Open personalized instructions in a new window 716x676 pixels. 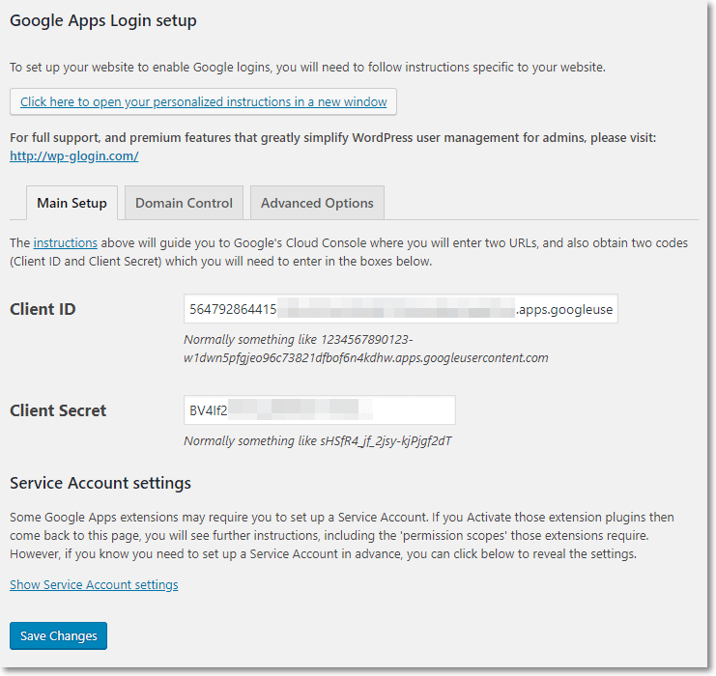[203, 101]
